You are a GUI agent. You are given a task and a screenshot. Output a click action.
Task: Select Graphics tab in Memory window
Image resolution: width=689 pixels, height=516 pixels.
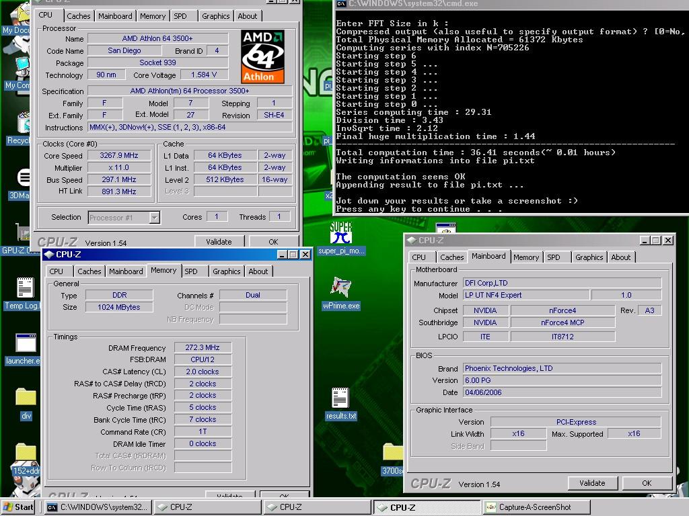pos(226,271)
